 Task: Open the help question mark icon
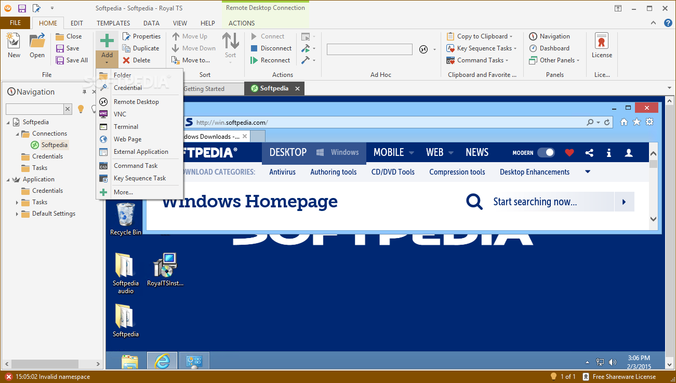[668, 23]
